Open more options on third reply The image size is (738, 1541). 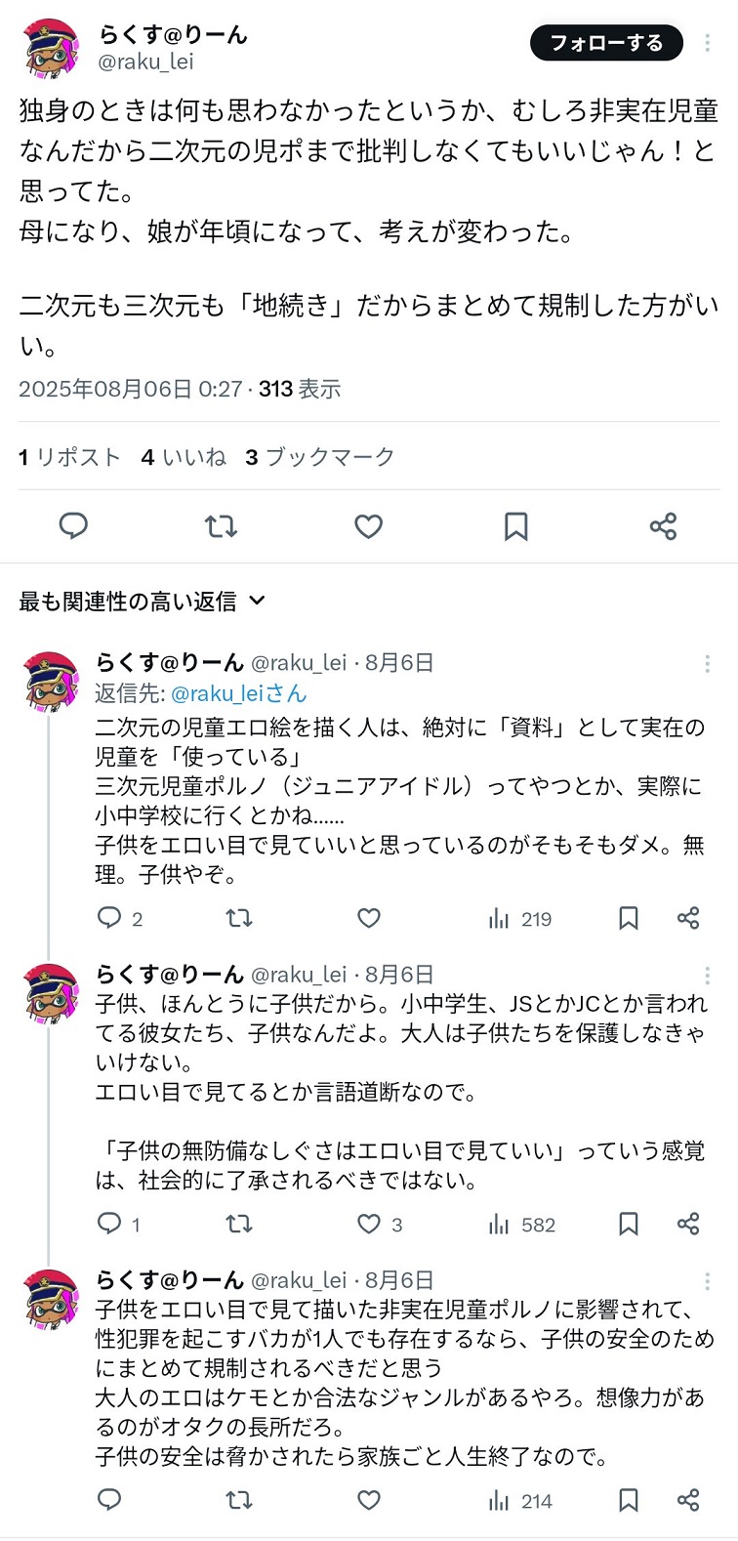click(707, 1282)
